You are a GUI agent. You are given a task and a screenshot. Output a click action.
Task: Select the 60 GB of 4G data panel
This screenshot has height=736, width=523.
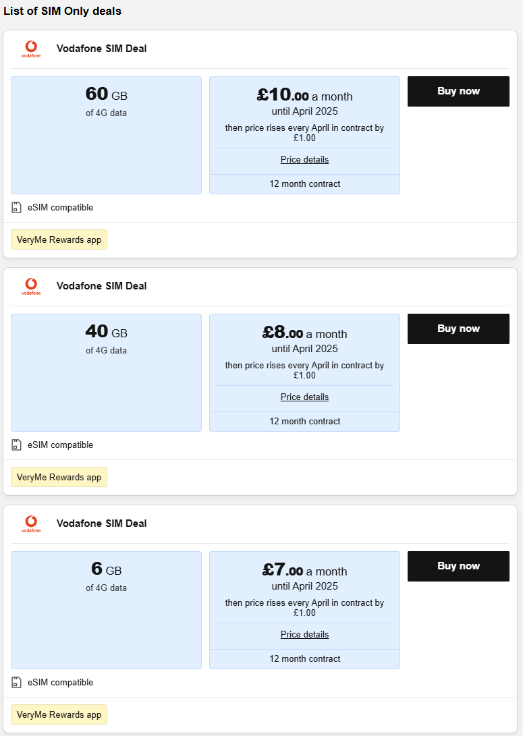[x=106, y=135]
